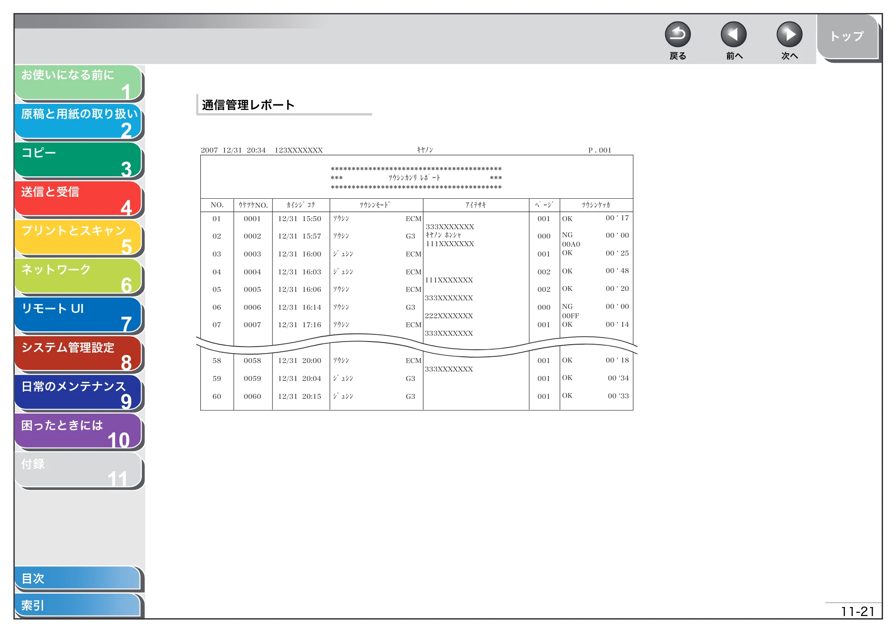Open chapter 2 原稿と用紙の取り扱い

[x=78, y=121]
